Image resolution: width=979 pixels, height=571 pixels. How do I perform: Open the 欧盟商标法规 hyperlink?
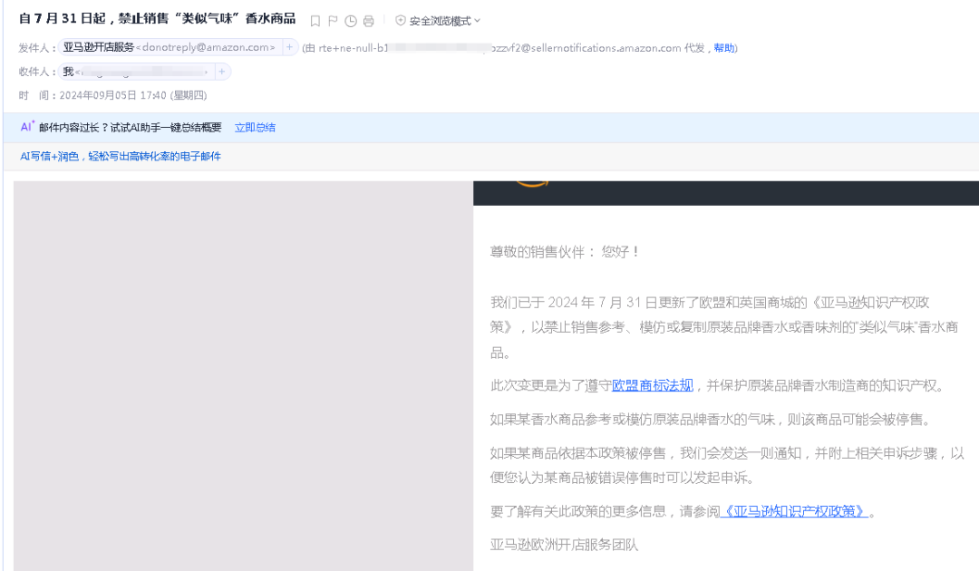pyautogui.click(x=651, y=385)
